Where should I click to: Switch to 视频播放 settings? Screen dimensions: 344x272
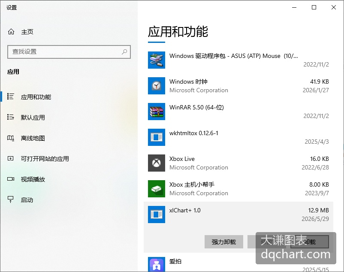tap(33, 179)
